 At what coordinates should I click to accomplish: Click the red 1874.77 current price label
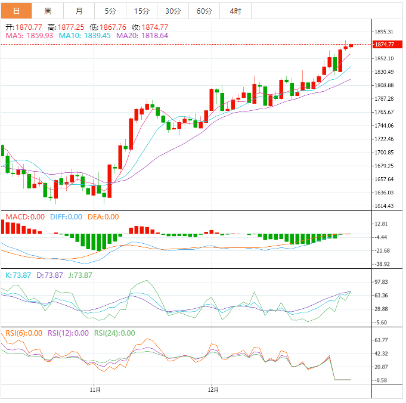(x=388, y=44)
